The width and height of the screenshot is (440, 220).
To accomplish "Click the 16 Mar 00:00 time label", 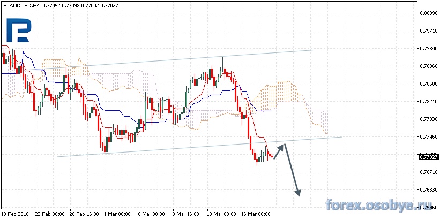I will click(x=256, y=214).
